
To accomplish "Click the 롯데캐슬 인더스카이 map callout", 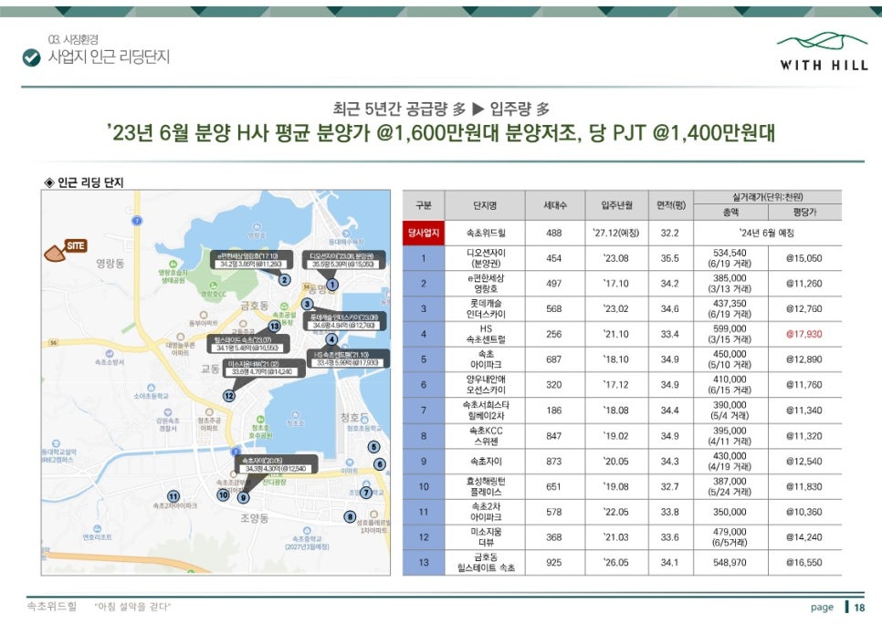I will pyautogui.click(x=345, y=321).
